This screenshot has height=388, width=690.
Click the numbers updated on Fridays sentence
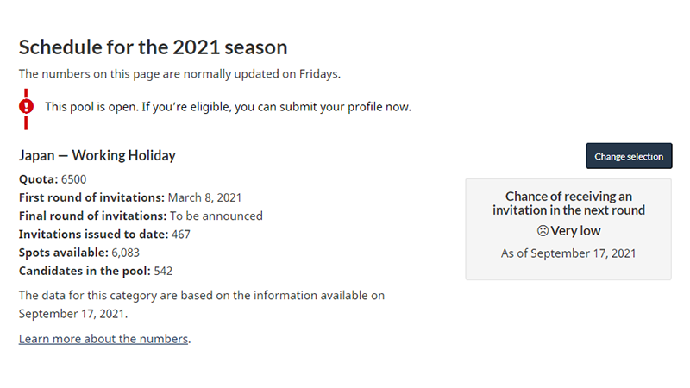pos(179,74)
